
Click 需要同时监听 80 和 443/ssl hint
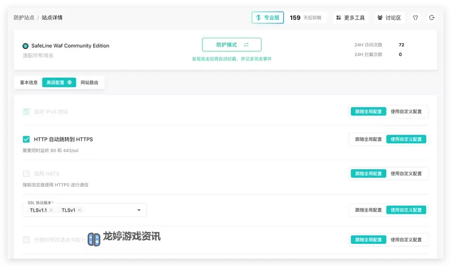(51, 151)
